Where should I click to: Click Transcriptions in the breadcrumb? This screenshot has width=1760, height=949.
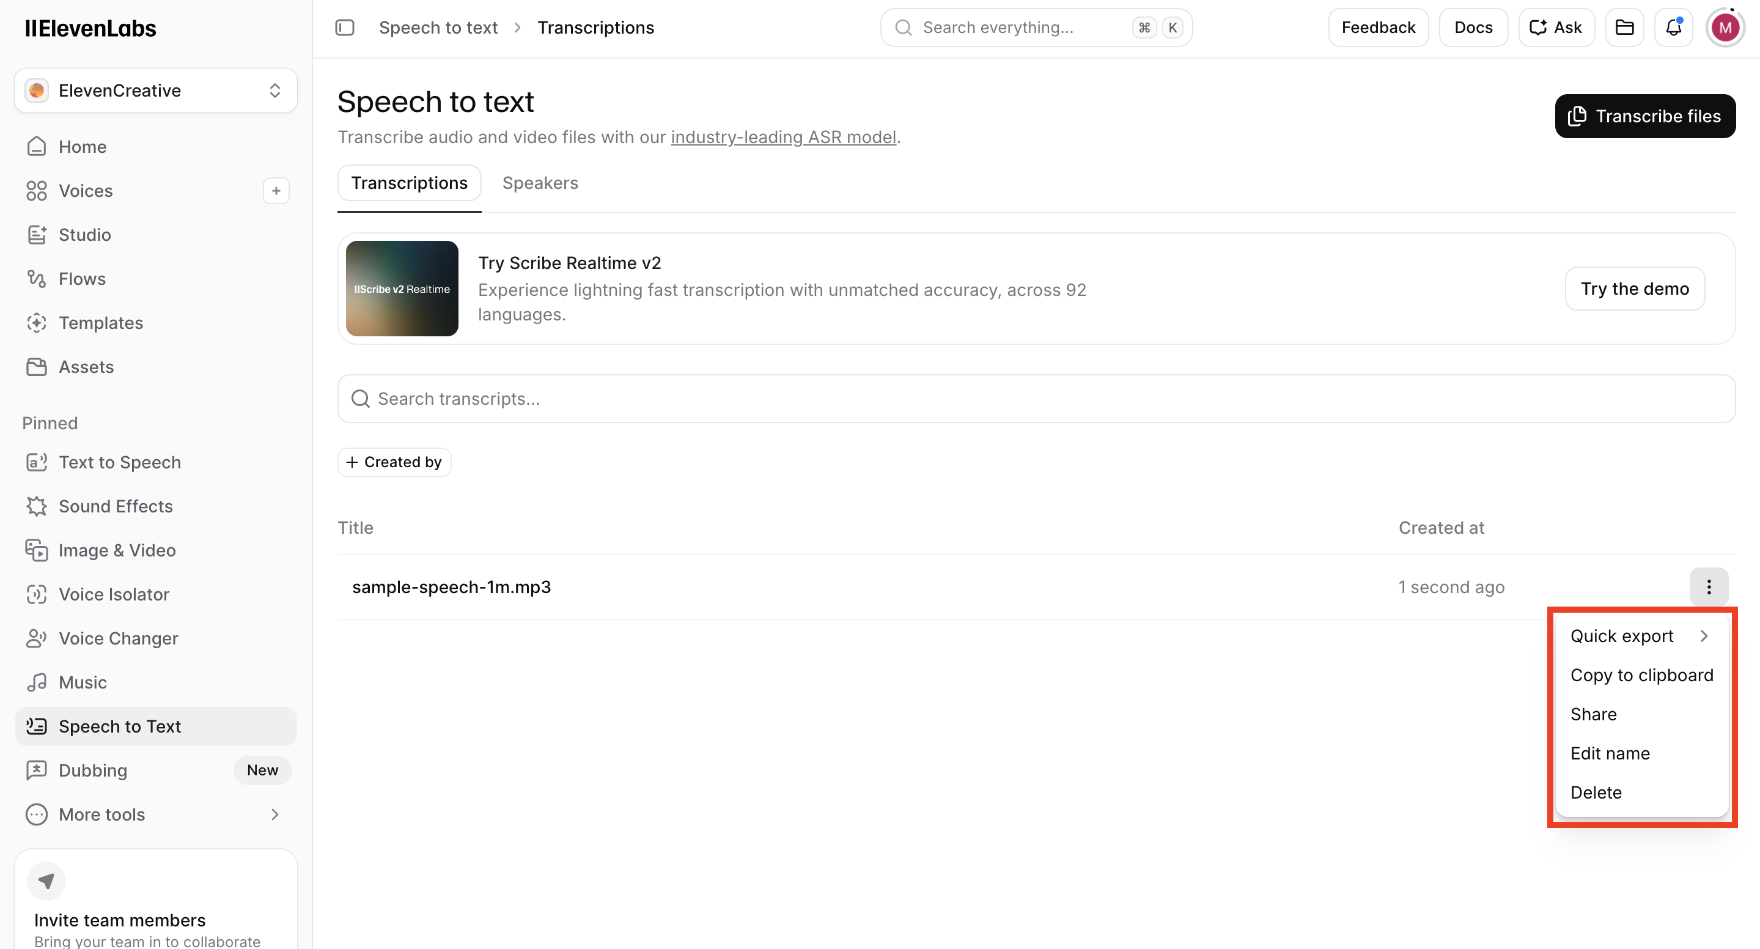(595, 28)
